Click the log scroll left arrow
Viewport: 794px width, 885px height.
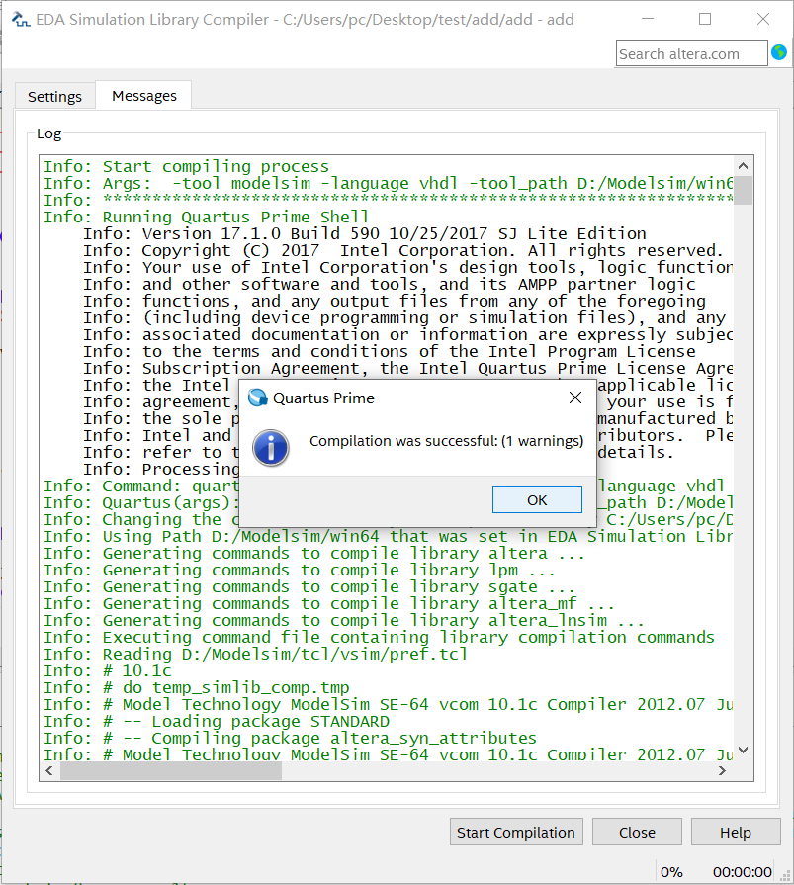[x=49, y=771]
